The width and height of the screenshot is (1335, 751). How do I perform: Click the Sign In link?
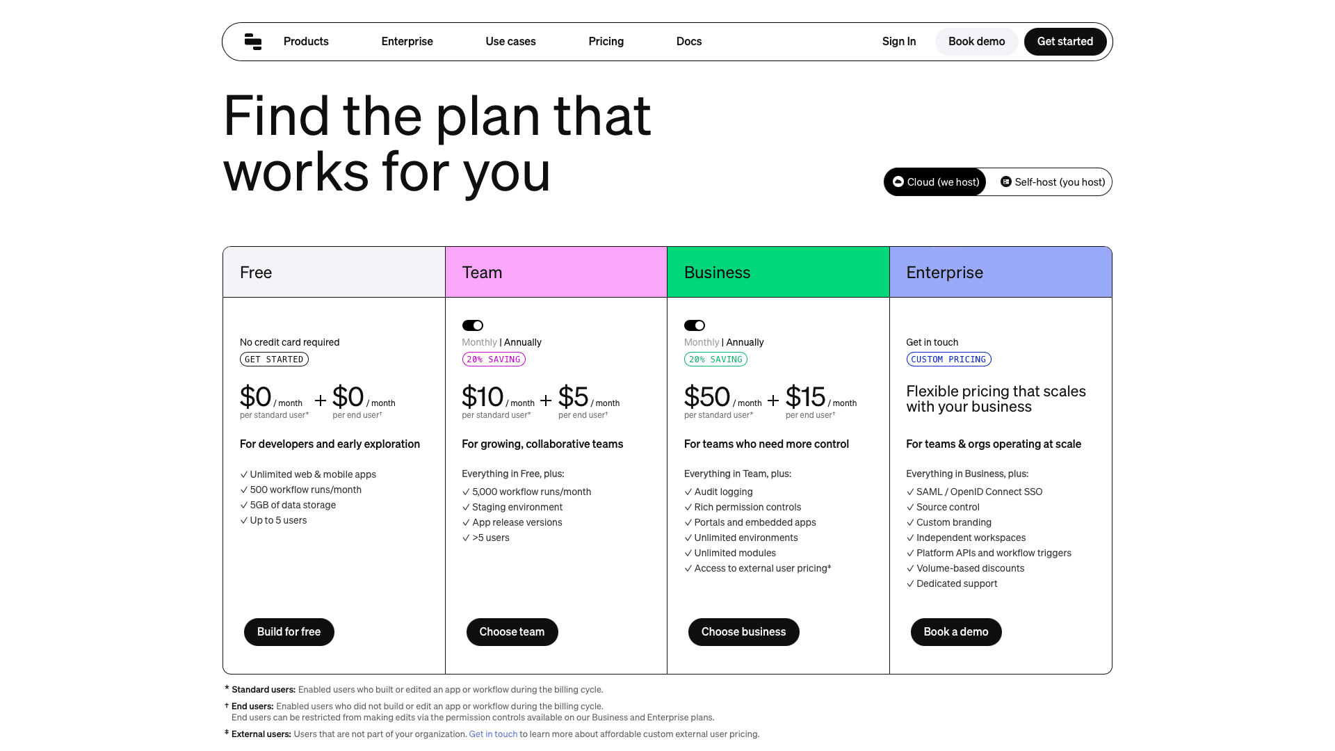pos(898,42)
